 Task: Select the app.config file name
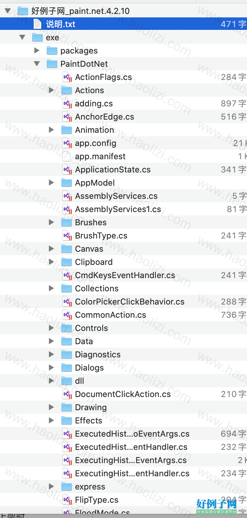95,143
